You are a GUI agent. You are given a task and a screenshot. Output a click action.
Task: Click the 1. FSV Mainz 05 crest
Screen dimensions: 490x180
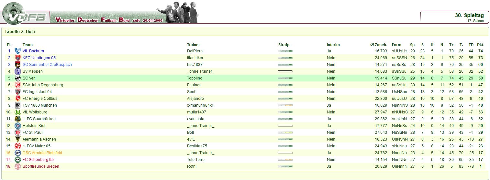(18, 146)
